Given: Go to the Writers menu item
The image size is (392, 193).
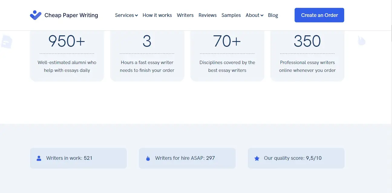Looking at the screenshot, I should tap(185, 15).
